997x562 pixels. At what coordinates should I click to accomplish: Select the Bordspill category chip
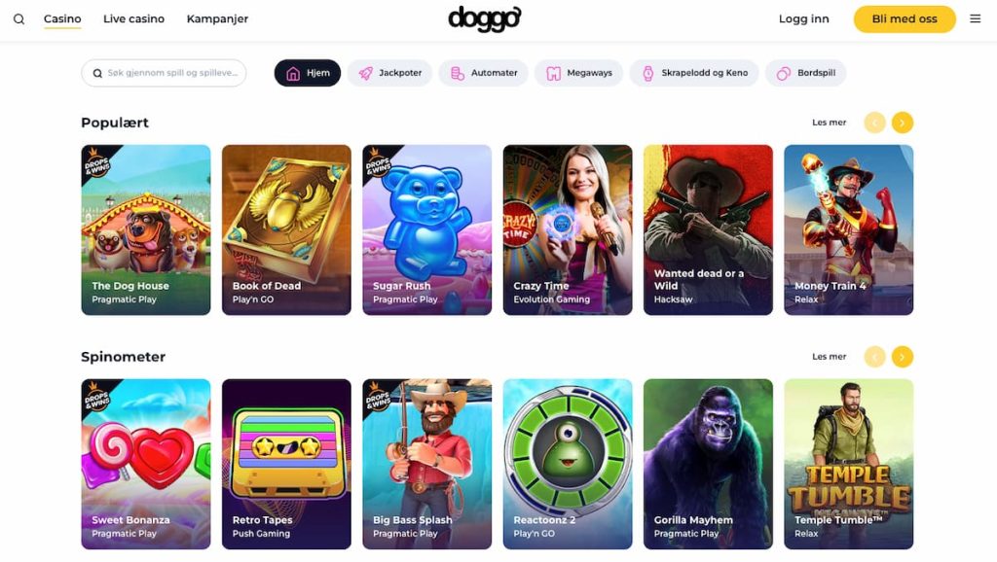click(805, 73)
